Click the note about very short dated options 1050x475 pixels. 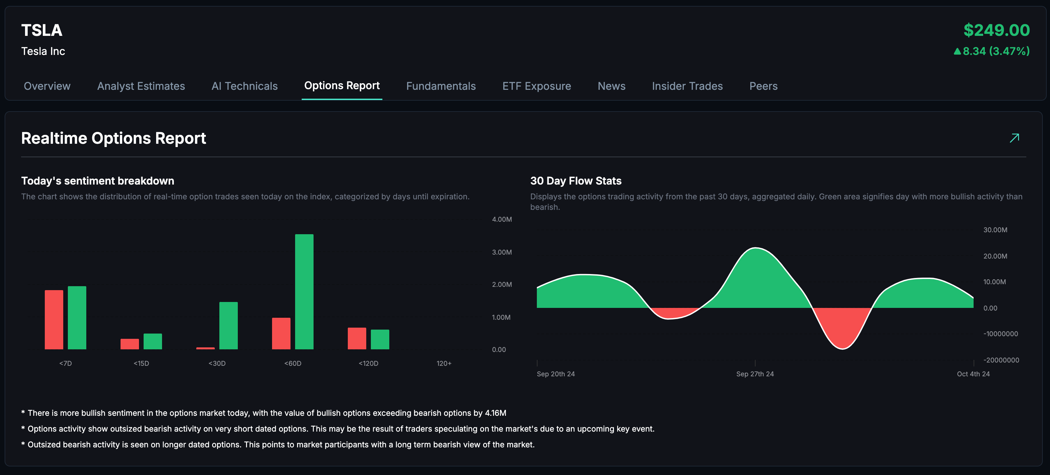(x=338, y=429)
